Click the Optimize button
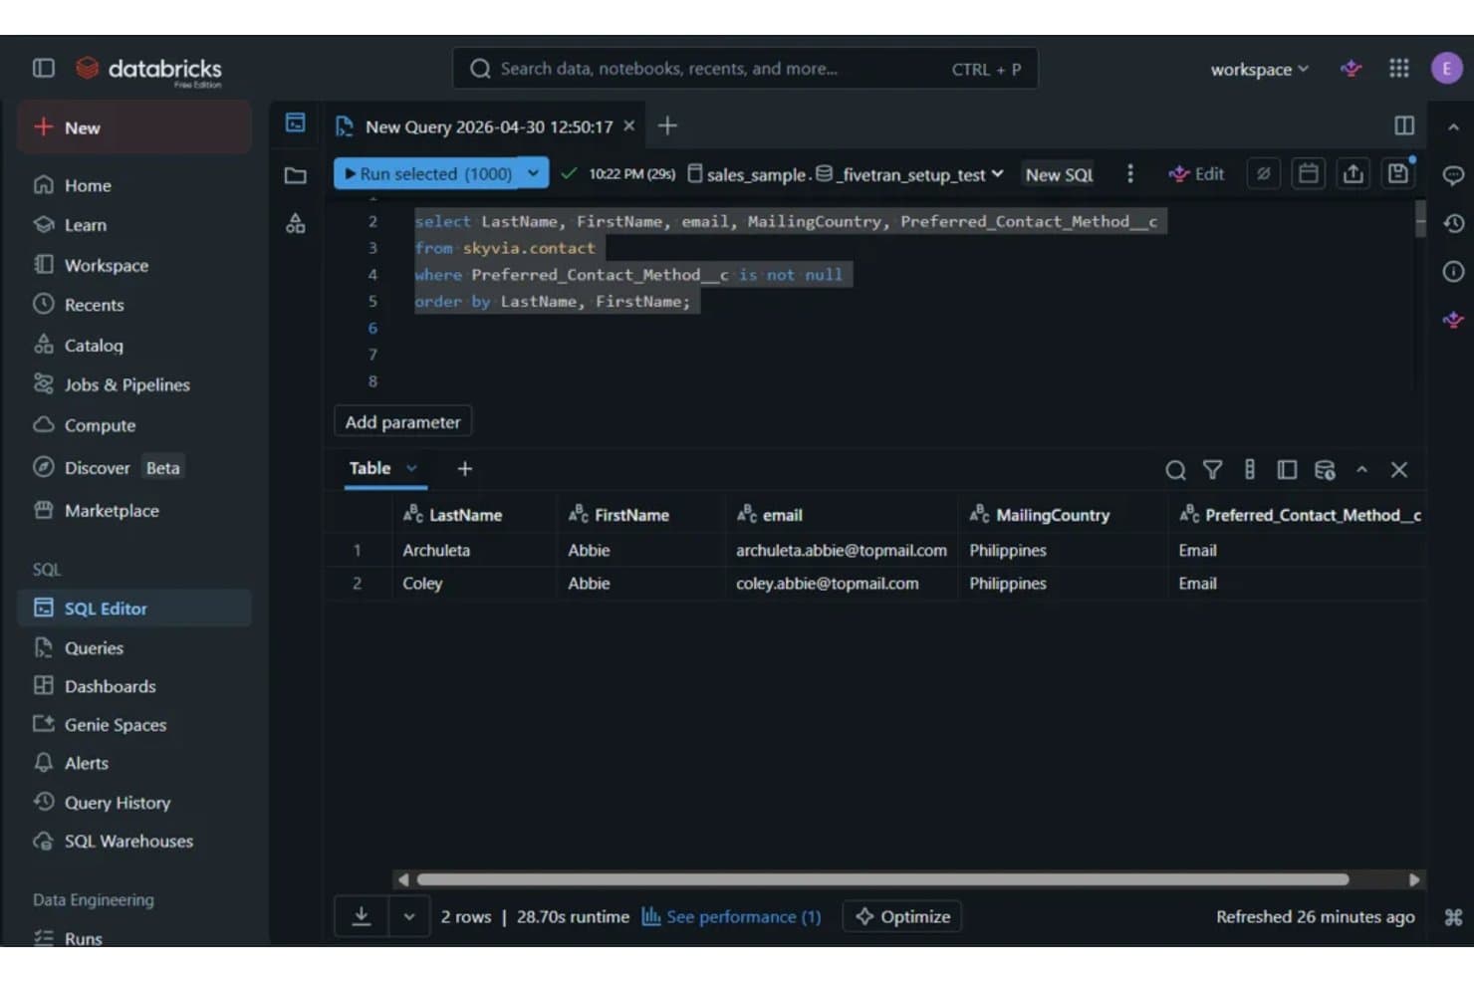 (902, 916)
